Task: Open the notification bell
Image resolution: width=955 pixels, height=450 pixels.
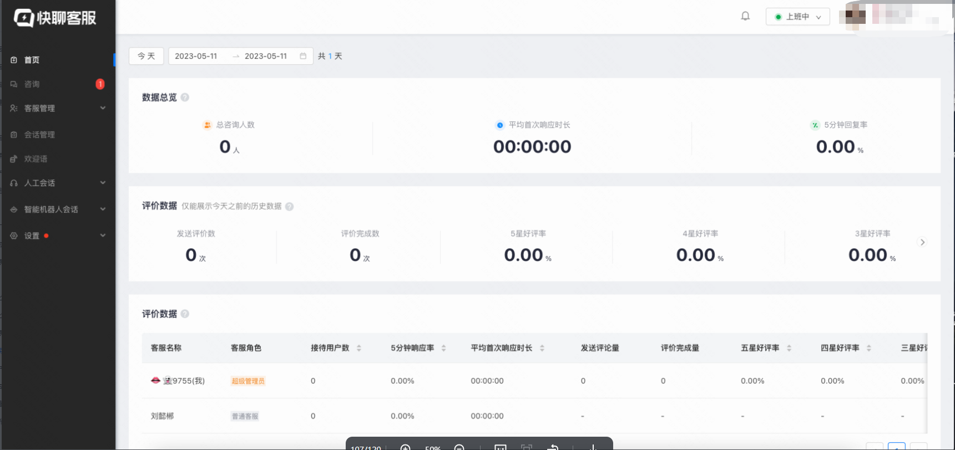Action: coord(745,16)
